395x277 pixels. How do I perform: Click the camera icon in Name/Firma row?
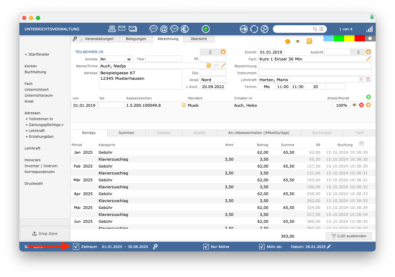click(216, 66)
